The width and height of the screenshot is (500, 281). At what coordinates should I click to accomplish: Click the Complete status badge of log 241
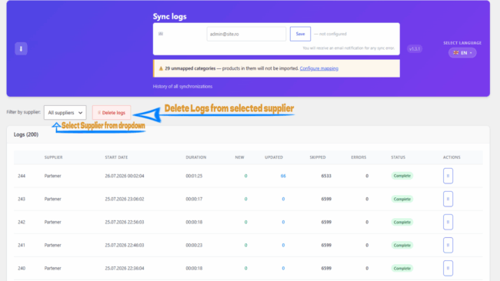pos(402,245)
